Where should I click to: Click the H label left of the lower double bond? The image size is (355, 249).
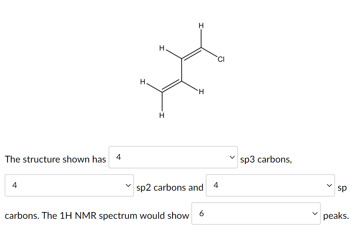(x=143, y=82)
